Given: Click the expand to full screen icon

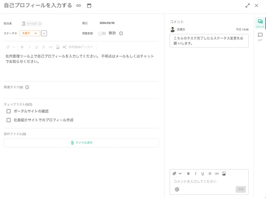Looking at the screenshot, I should tap(247, 6).
